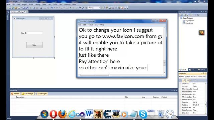
Task: Open the Recycle Bin in the dock
Action: point(161,114)
